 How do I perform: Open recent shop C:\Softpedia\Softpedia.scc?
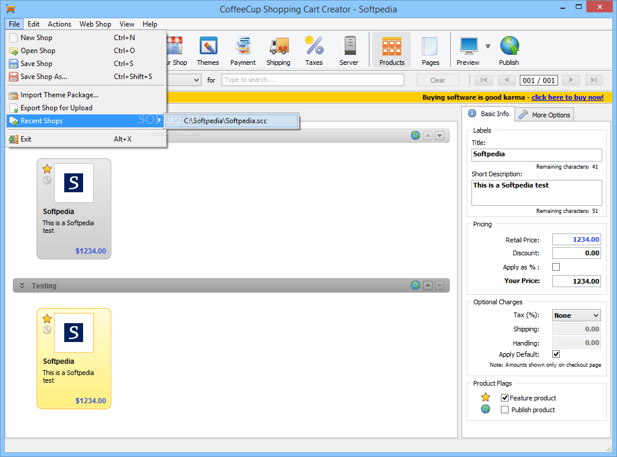click(232, 121)
